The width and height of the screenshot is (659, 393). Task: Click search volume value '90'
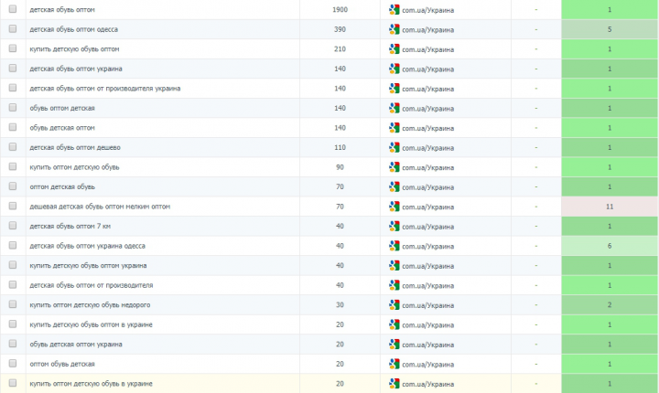click(340, 167)
